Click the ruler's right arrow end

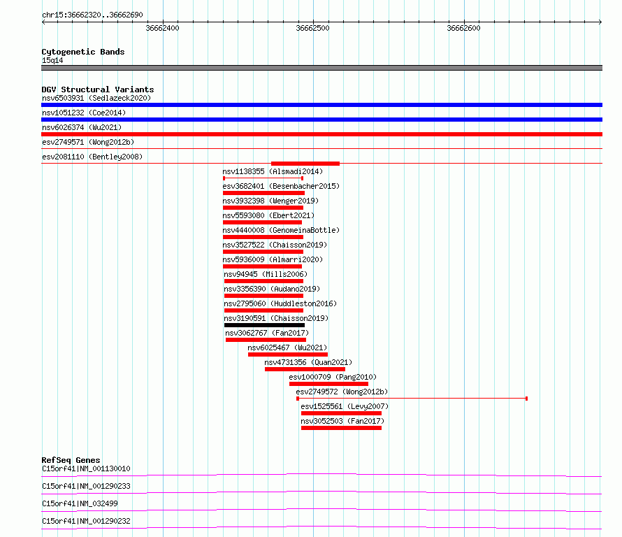pos(600,22)
